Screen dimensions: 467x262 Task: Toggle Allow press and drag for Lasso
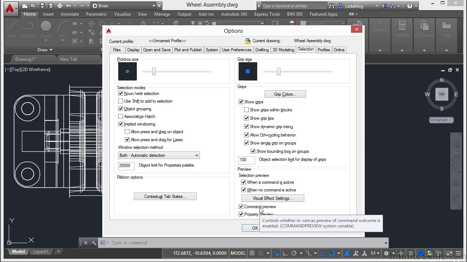pyautogui.click(x=127, y=140)
